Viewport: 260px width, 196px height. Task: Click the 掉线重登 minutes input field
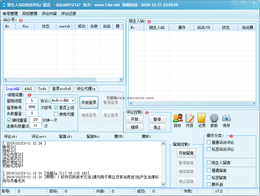[x=35, y=120]
